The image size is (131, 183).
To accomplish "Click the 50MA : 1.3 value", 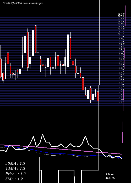I will (x=15, y=163).
